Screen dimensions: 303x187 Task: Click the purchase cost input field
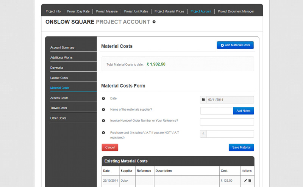[x=230, y=134]
